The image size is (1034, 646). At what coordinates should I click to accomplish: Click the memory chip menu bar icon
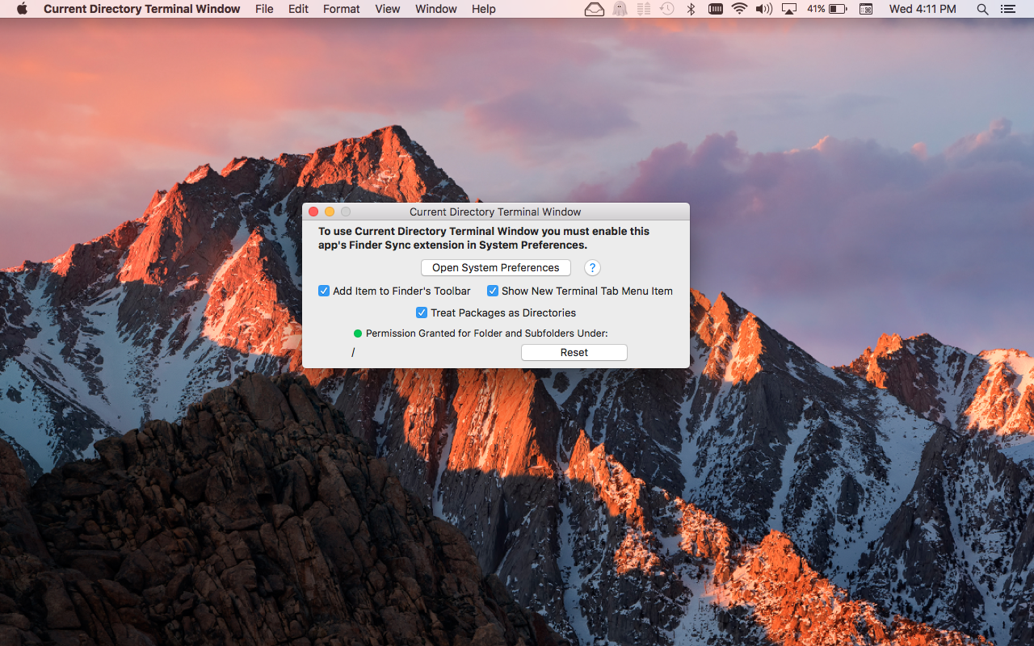click(x=715, y=9)
